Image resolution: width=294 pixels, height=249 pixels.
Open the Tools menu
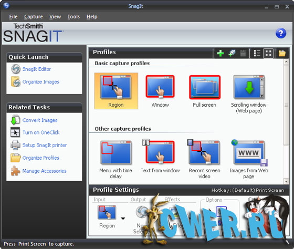pyautogui.click(x=73, y=17)
